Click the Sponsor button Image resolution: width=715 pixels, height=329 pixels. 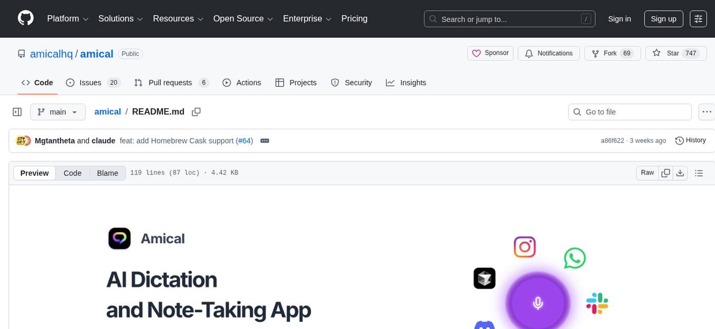click(490, 53)
